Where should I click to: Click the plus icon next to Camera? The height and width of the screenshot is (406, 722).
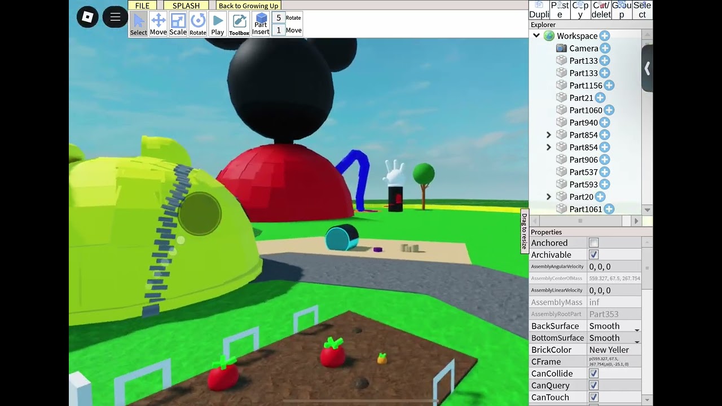pos(605,48)
